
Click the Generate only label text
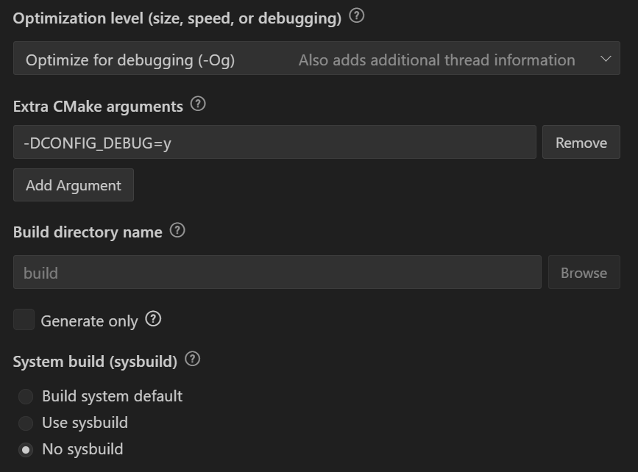click(89, 321)
